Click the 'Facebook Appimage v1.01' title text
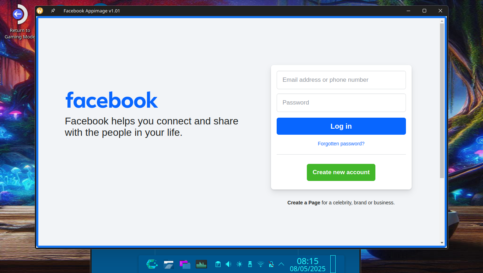The height and width of the screenshot is (273, 483). [x=92, y=11]
